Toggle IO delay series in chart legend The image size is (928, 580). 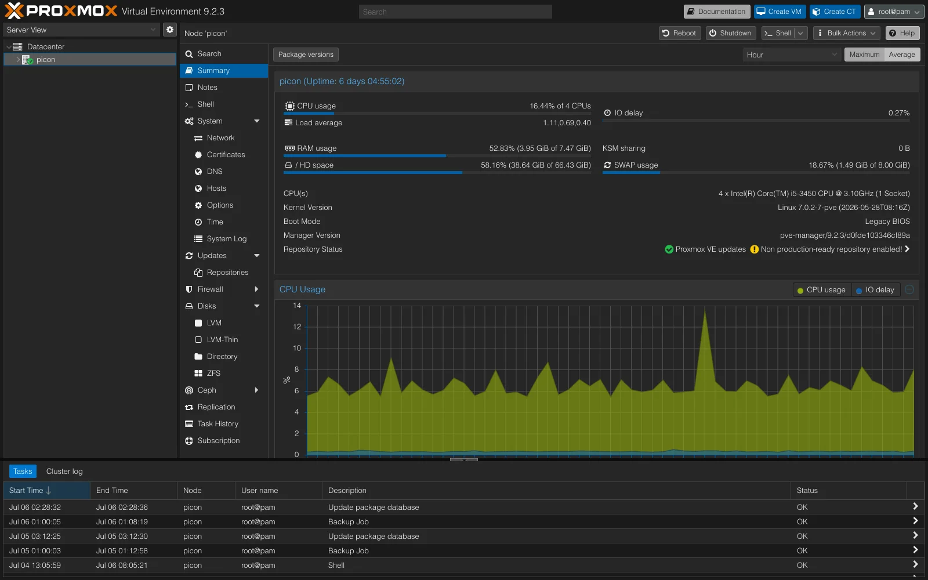tap(875, 290)
